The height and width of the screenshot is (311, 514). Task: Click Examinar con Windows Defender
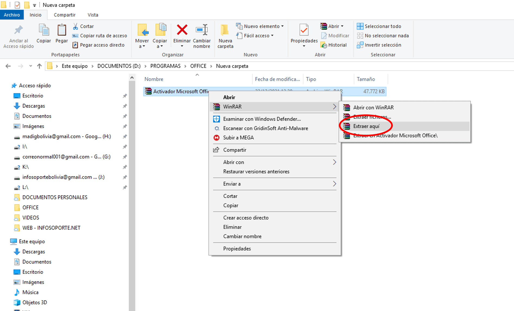point(275,119)
